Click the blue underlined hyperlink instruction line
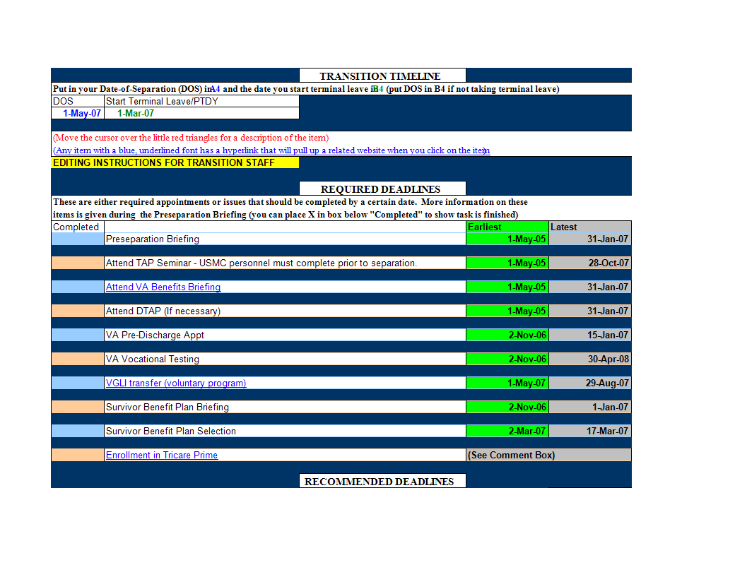 pyautogui.click(x=271, y=150)
